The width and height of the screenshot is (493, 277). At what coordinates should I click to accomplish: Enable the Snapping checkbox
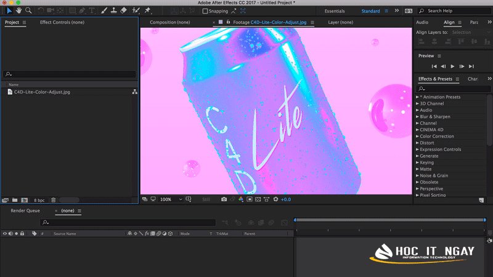(205, 11)
